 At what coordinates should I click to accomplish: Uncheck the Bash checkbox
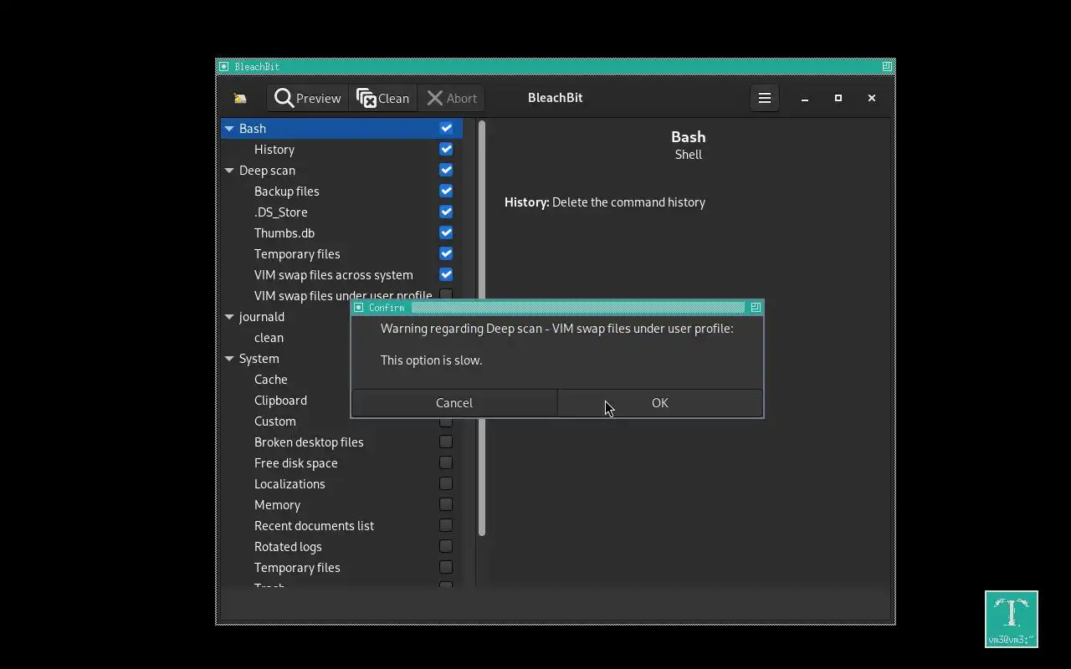coord(446,128)
